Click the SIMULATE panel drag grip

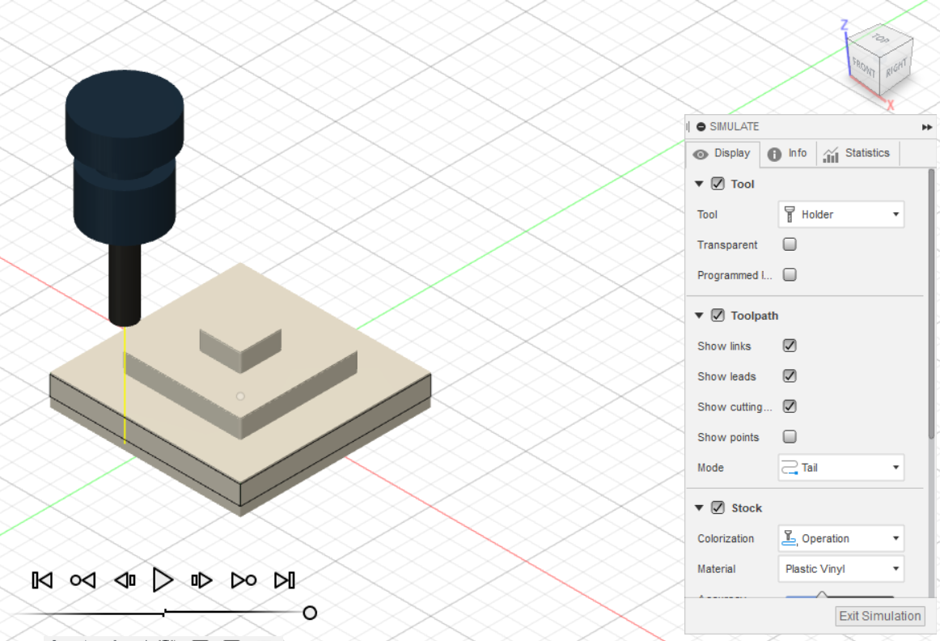point(688,126)
